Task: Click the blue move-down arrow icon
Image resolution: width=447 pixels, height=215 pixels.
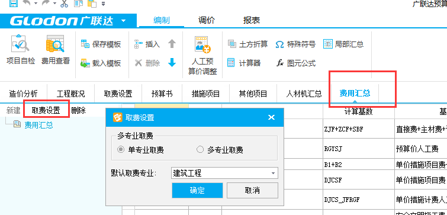Action: point(172,62)
